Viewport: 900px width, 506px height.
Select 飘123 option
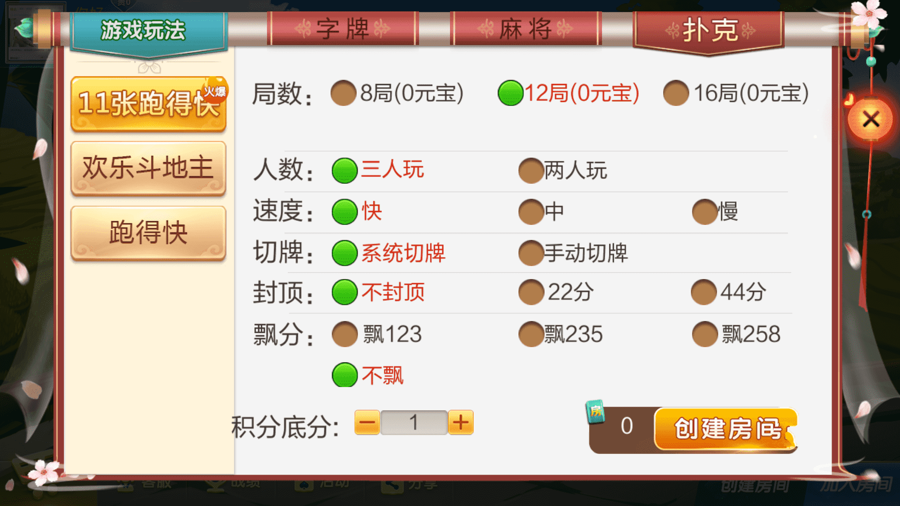coord(376,334)
